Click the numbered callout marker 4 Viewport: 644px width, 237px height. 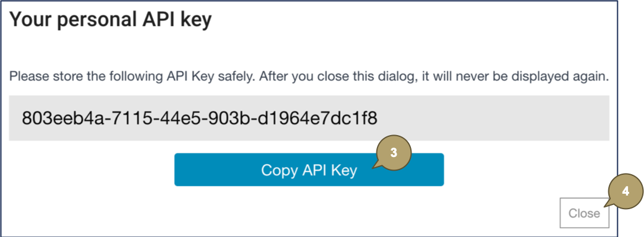(625, 193)
